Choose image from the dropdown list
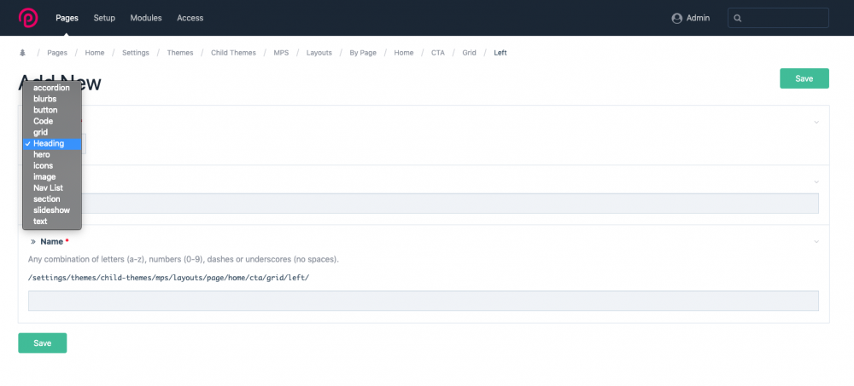The width and height of the screenshot is (854, 386). (x=52, y=176)
